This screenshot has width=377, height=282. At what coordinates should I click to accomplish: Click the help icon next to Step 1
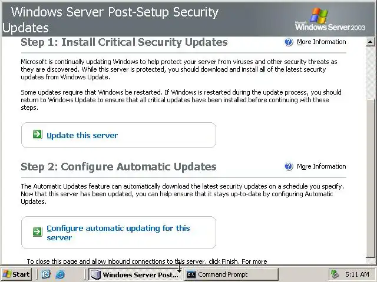(x=289, y=42)
